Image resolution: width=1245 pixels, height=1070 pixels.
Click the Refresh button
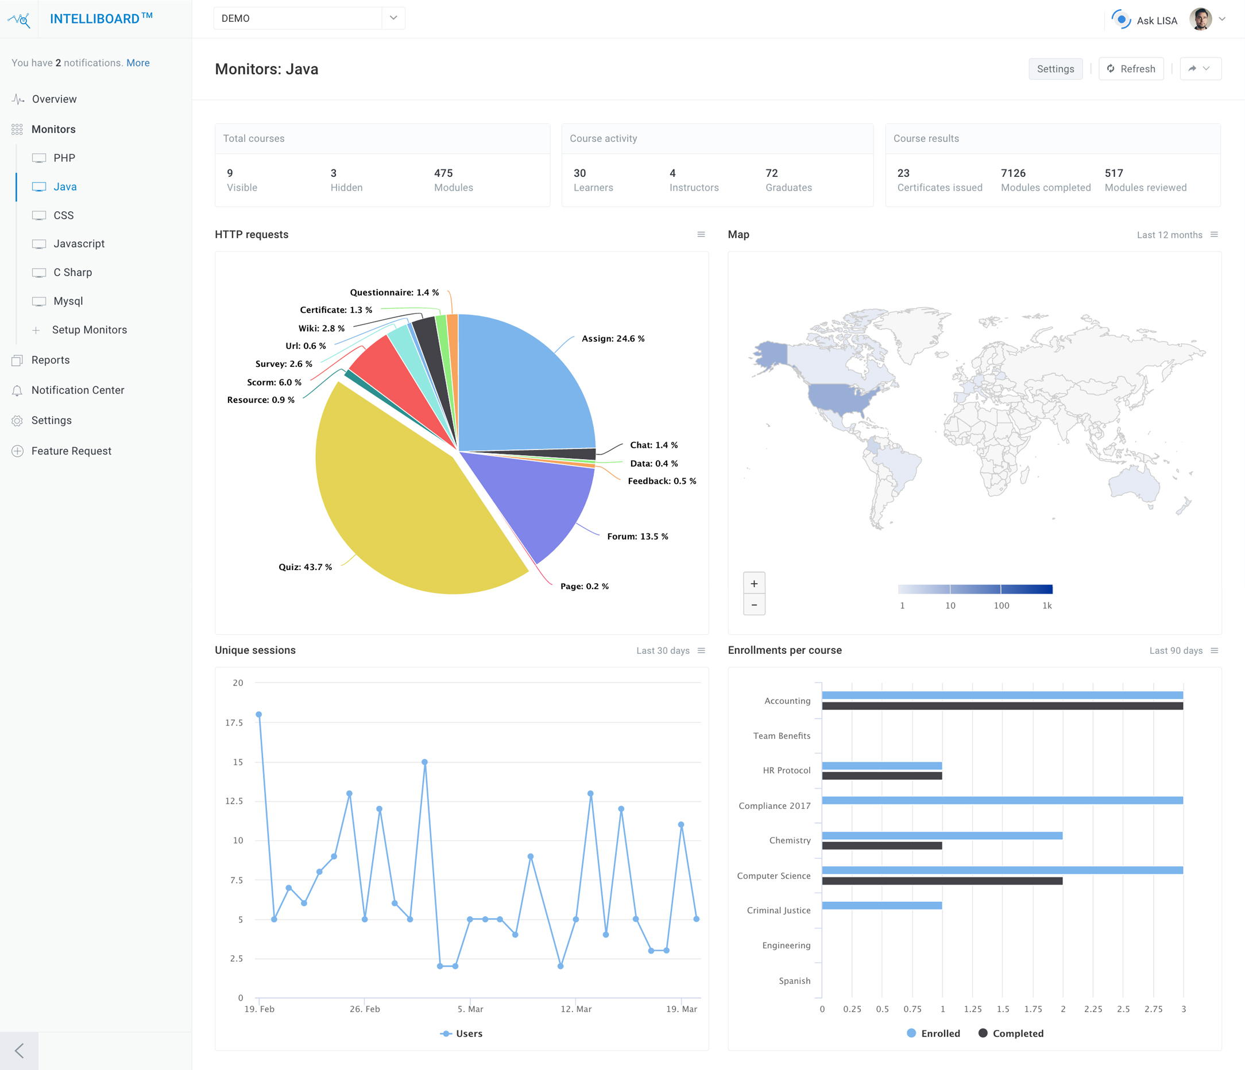pyautogui.click(x=1131, y=68)
